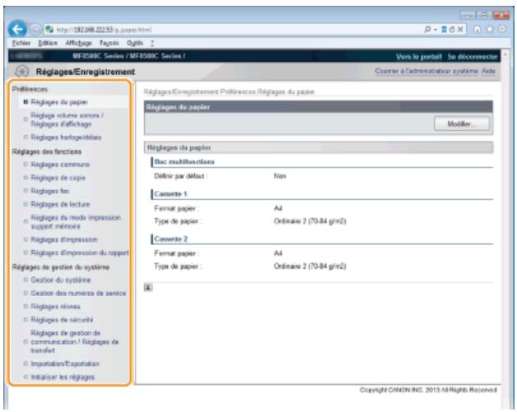Open the Favoris menu
517x412 pixels.
coord(109,43)
